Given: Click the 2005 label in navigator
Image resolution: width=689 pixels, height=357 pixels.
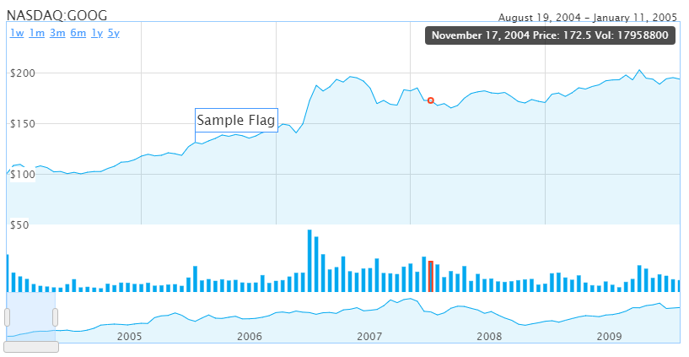Looking at the screenshot, I should point(130,337).
